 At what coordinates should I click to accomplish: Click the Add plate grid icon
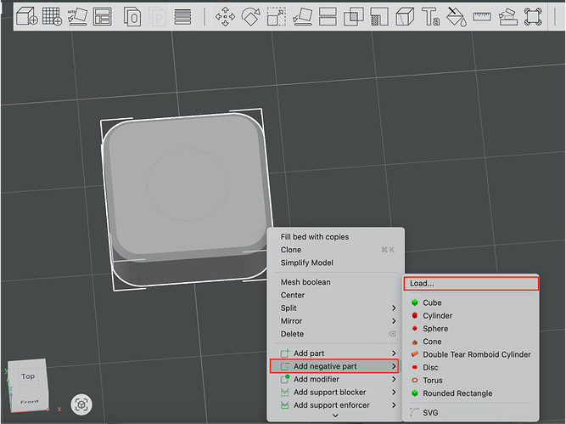pyautogui.click(x=52, y=16)
